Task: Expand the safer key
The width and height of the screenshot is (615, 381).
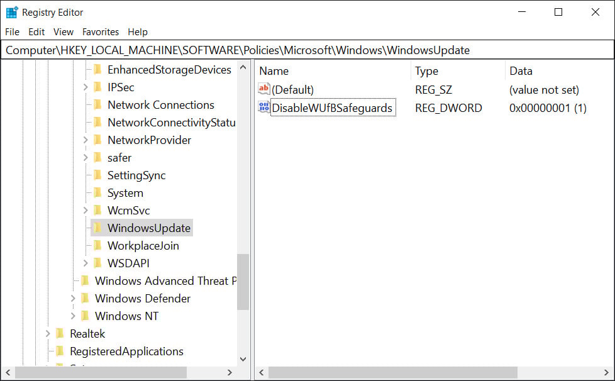Action: tap(86, 158)
